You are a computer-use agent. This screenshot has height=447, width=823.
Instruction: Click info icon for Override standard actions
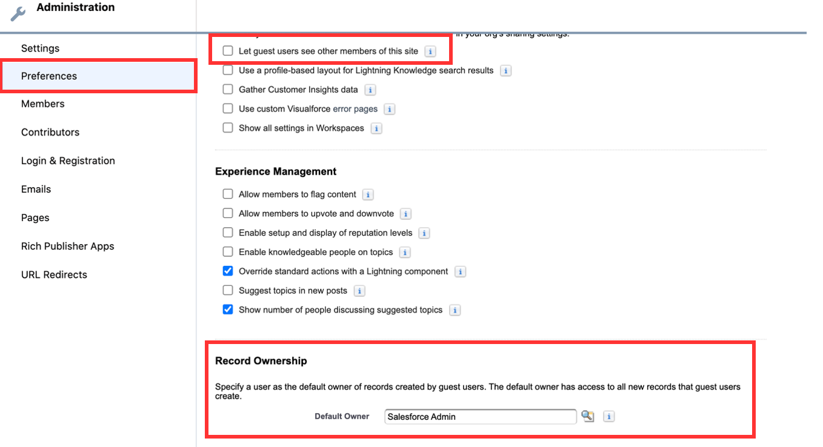pos(461,272)
